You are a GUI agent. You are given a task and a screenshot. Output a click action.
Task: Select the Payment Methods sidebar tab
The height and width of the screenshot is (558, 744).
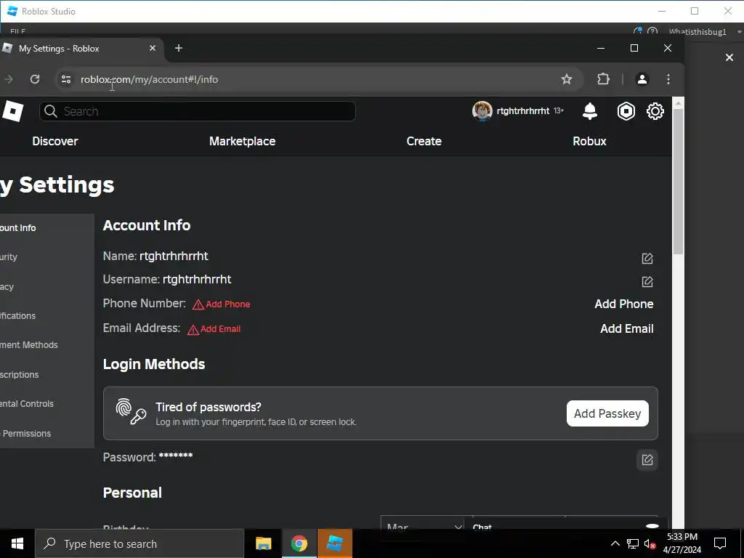tap(47, 345)
